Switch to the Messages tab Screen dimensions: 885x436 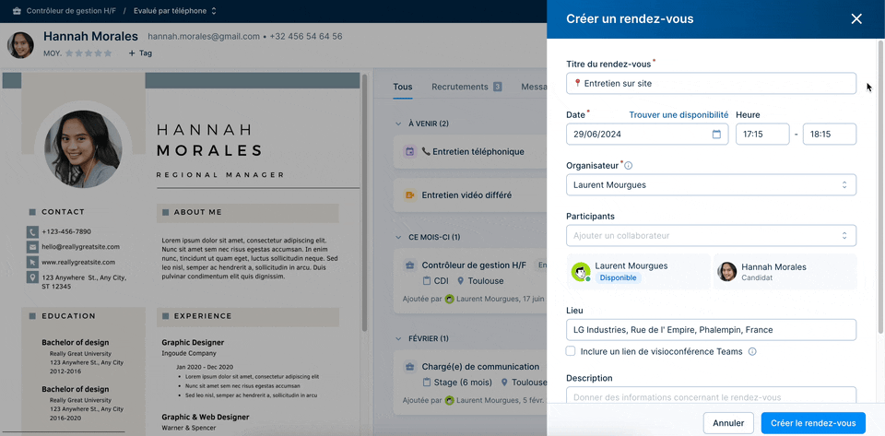coord(534,87)
